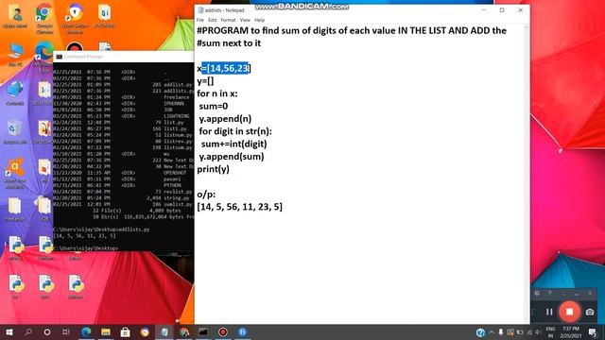Click 'listnum.py' row in Command Prompt
Image resolution: width=605 pixels, height=340 pixels.
[123, 135]
